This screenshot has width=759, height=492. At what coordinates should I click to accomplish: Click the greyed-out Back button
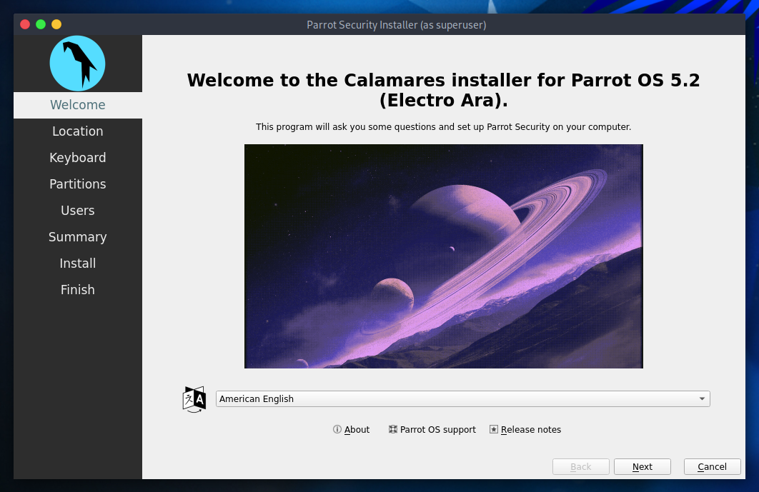581,466
